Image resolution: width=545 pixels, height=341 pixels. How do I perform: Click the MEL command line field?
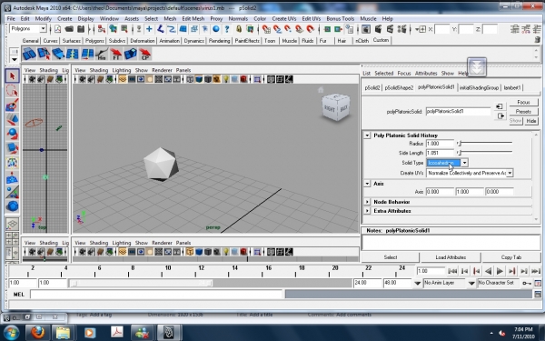click(156, 295)
